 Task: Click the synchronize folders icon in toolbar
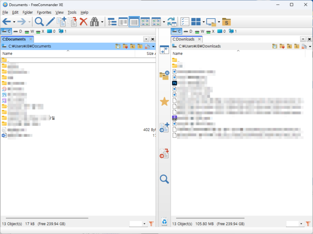click(172, 22)
